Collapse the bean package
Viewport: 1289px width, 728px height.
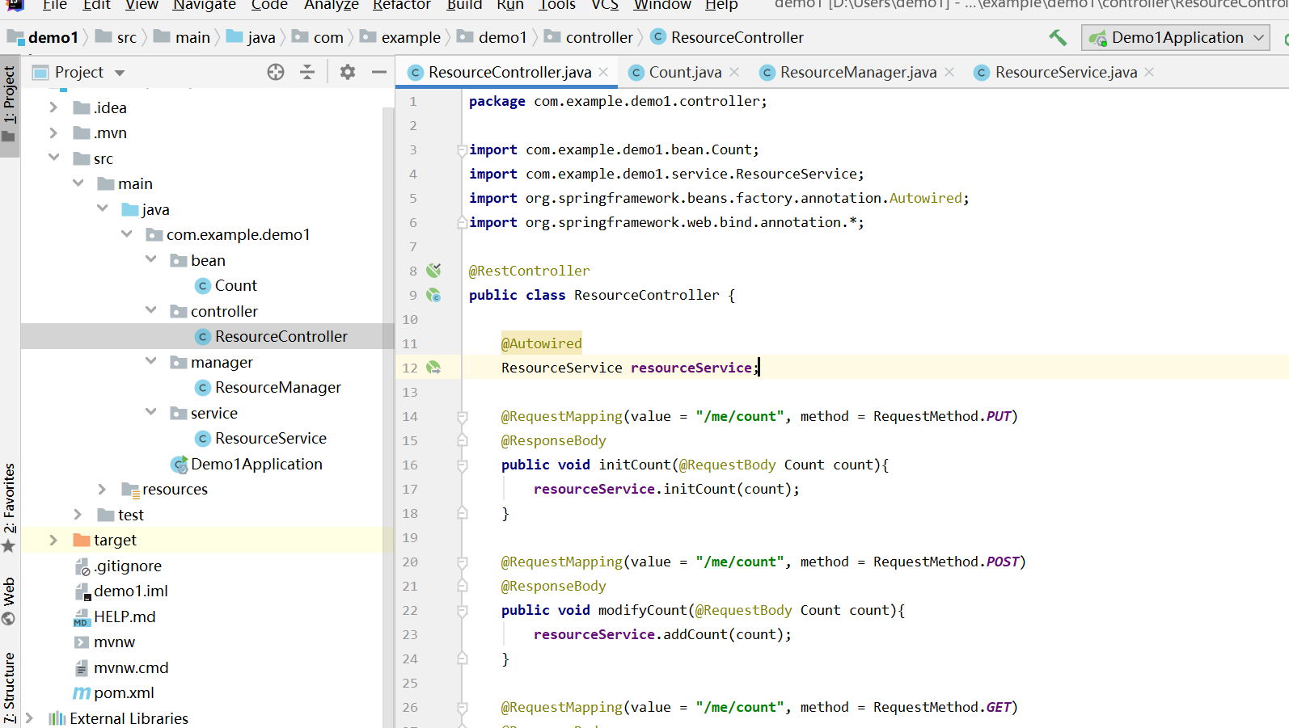(x=151, y=259)
